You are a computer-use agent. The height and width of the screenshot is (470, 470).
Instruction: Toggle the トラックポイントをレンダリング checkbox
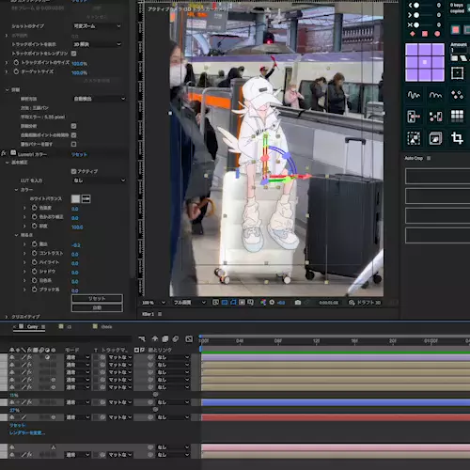point(74,54)
